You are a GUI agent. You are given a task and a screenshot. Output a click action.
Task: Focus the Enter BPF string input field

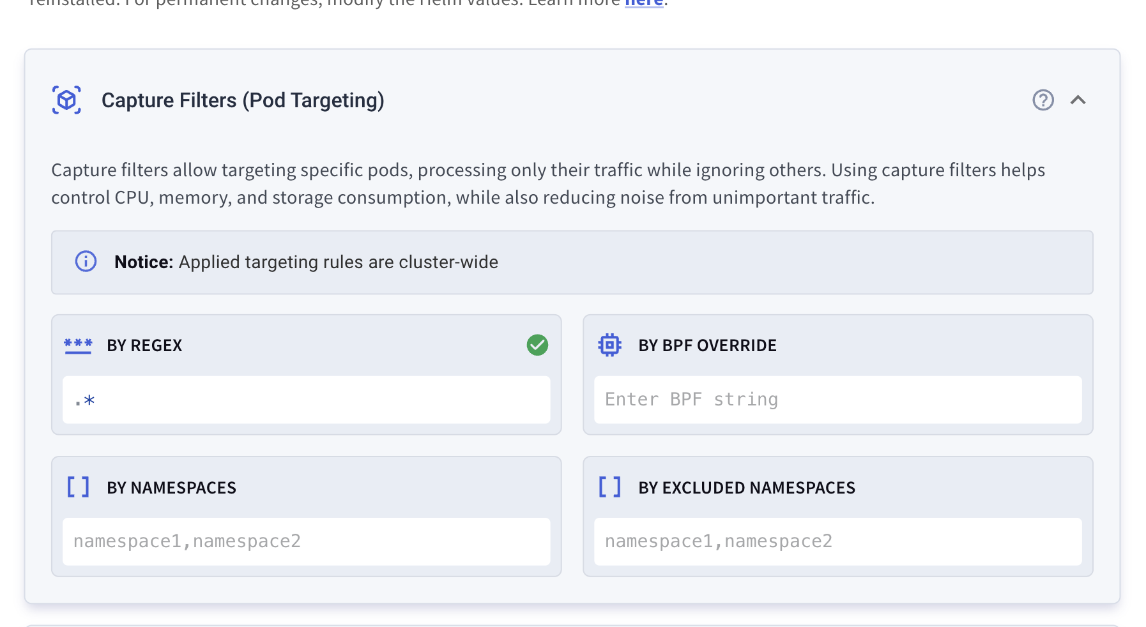pyautogui.click(x=838, y=399)
